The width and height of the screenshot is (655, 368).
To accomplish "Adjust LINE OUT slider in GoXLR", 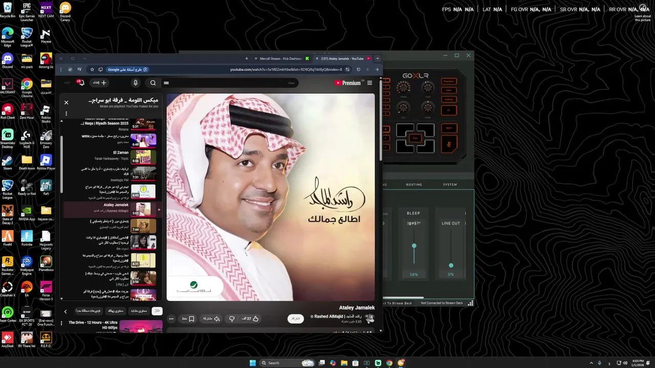I will click(451, 265).
